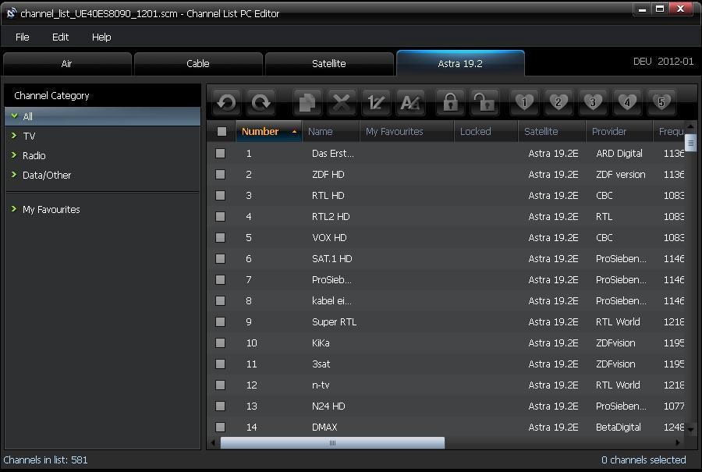Add to Favourites 3 heart icon

(x=593, y=102)
